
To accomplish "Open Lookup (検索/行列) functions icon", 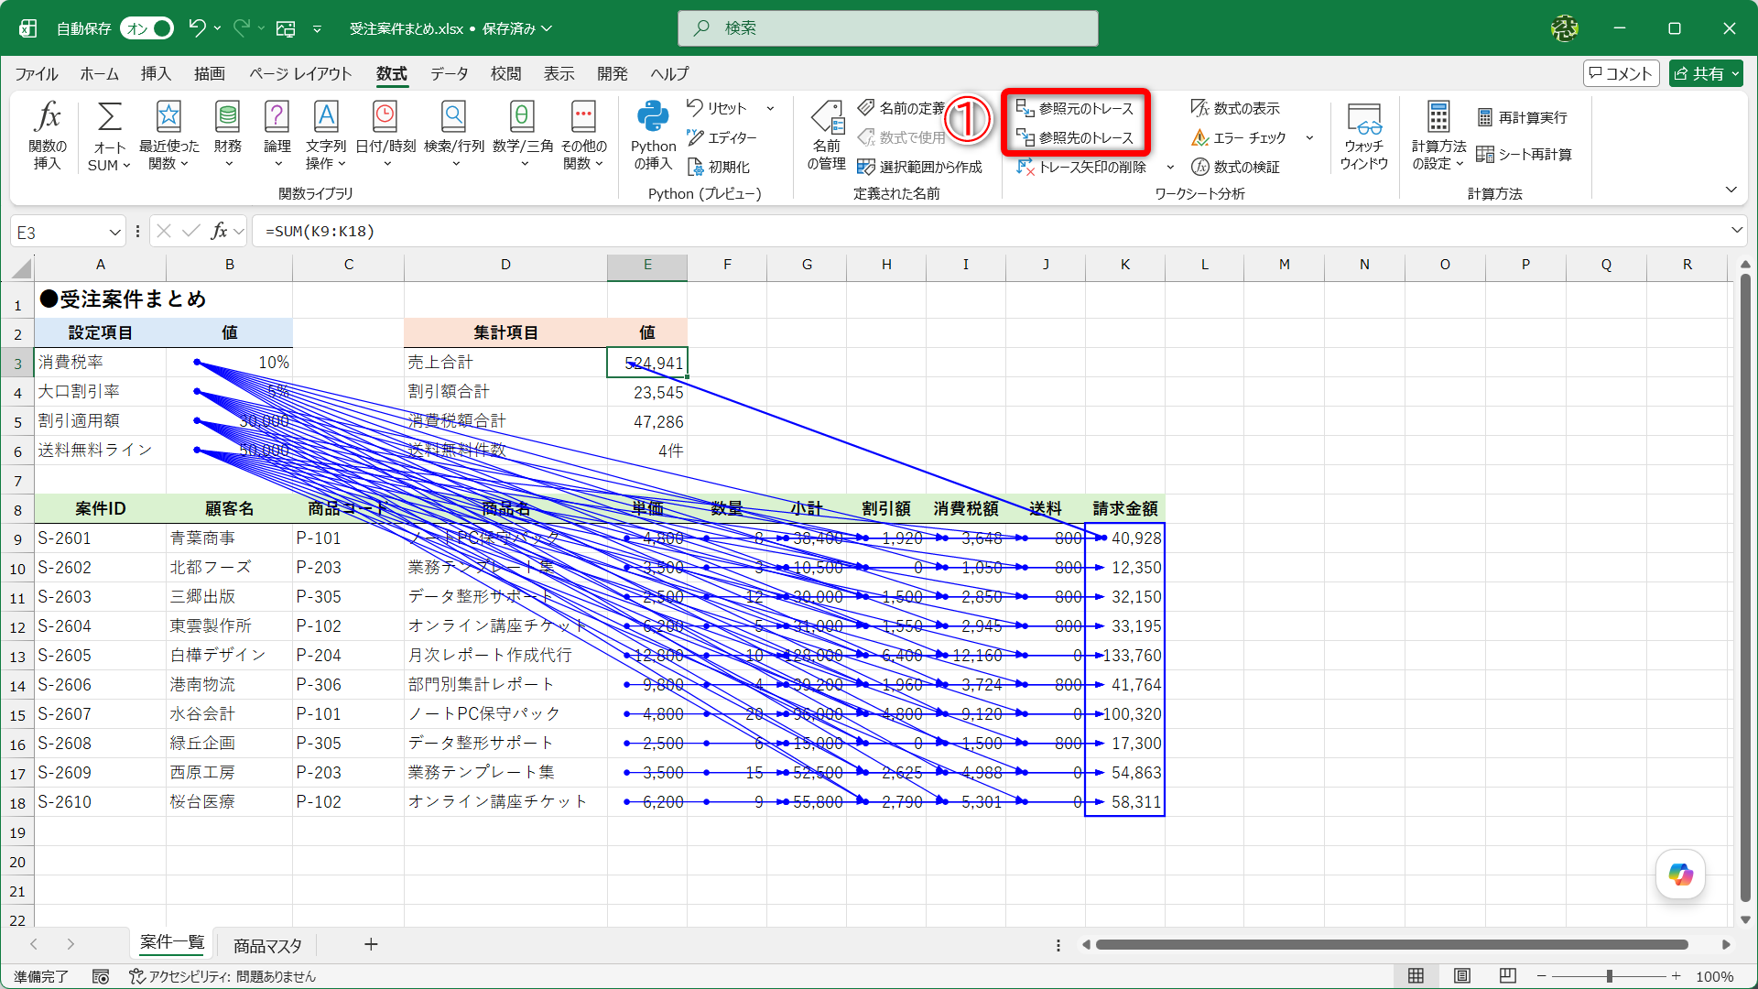I will [454, 136].
